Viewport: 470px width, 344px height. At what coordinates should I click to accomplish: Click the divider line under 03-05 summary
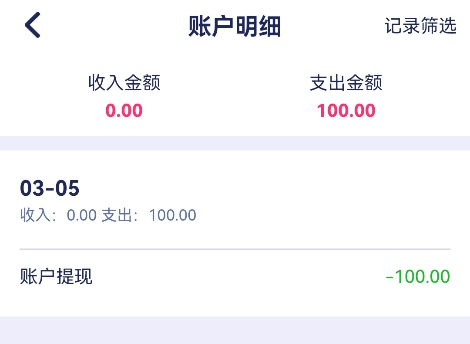click(235, 249)
